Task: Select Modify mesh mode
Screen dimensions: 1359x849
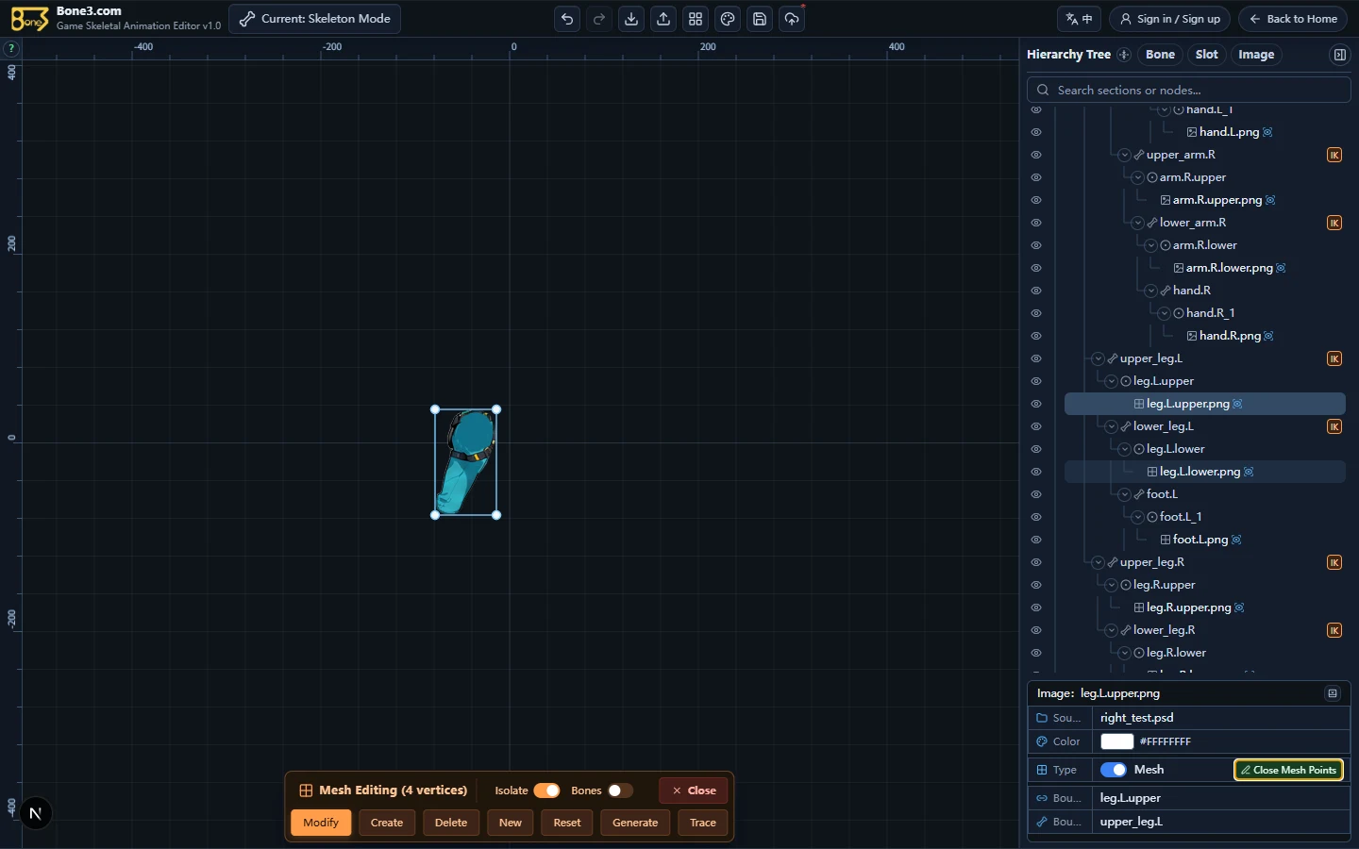Action: coord(321,823)
